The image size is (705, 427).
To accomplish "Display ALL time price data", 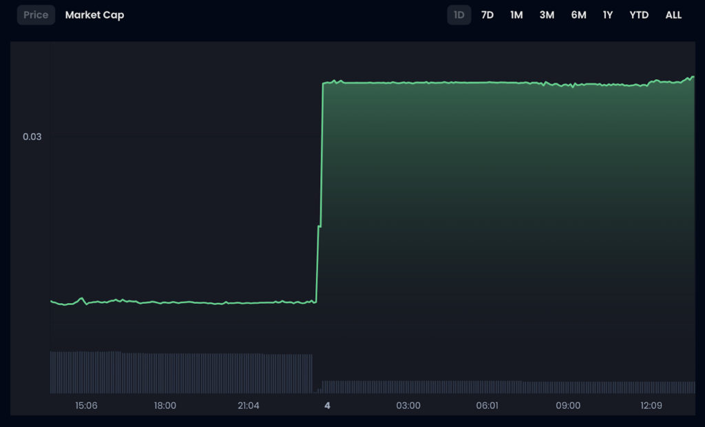I will pos(673,14).
